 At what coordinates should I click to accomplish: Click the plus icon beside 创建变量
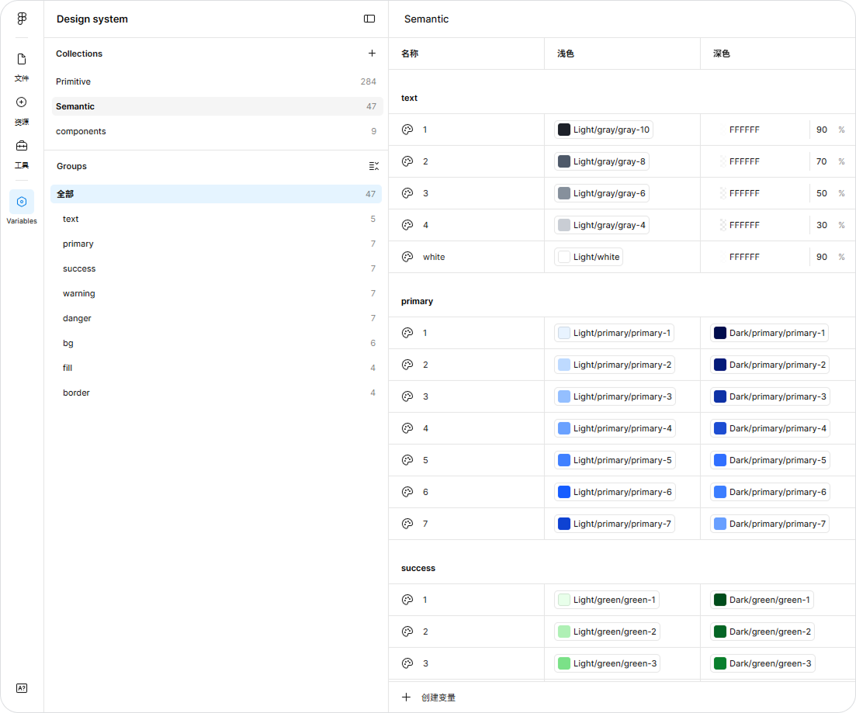[406, 697]
